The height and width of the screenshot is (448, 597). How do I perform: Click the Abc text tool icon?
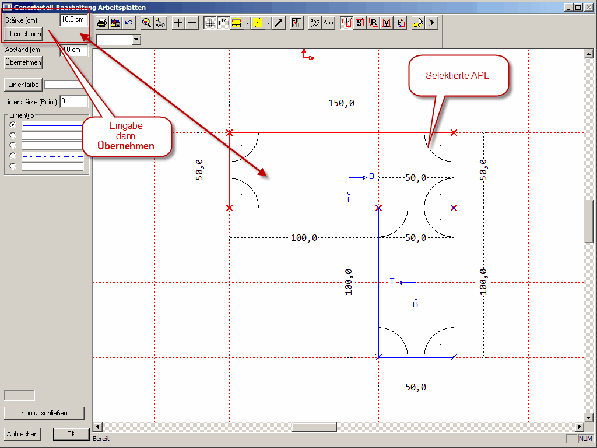click(328, 23)
